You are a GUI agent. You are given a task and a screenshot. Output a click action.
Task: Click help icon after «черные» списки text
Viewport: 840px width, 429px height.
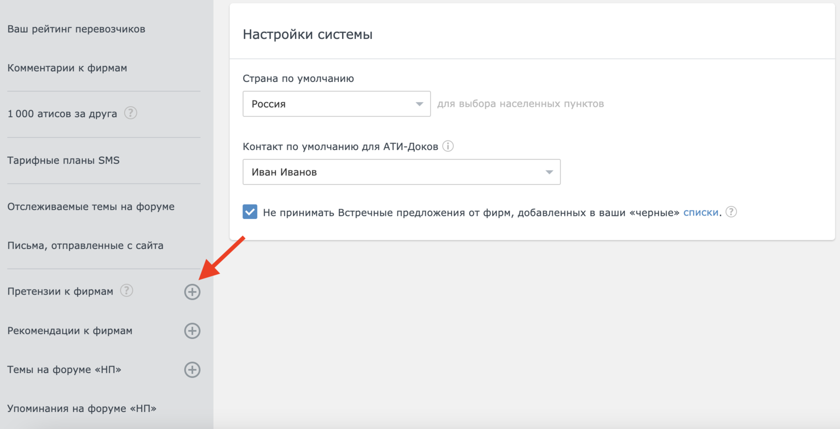click(x=731, y=212)
